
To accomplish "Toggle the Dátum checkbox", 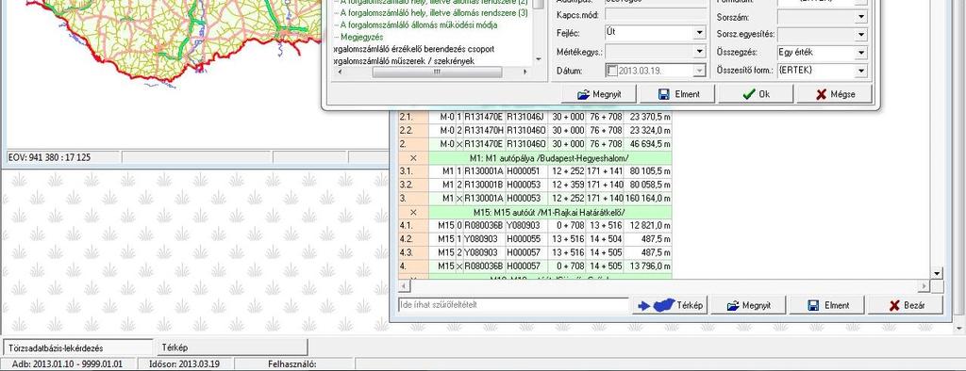I will pos(611,71).
